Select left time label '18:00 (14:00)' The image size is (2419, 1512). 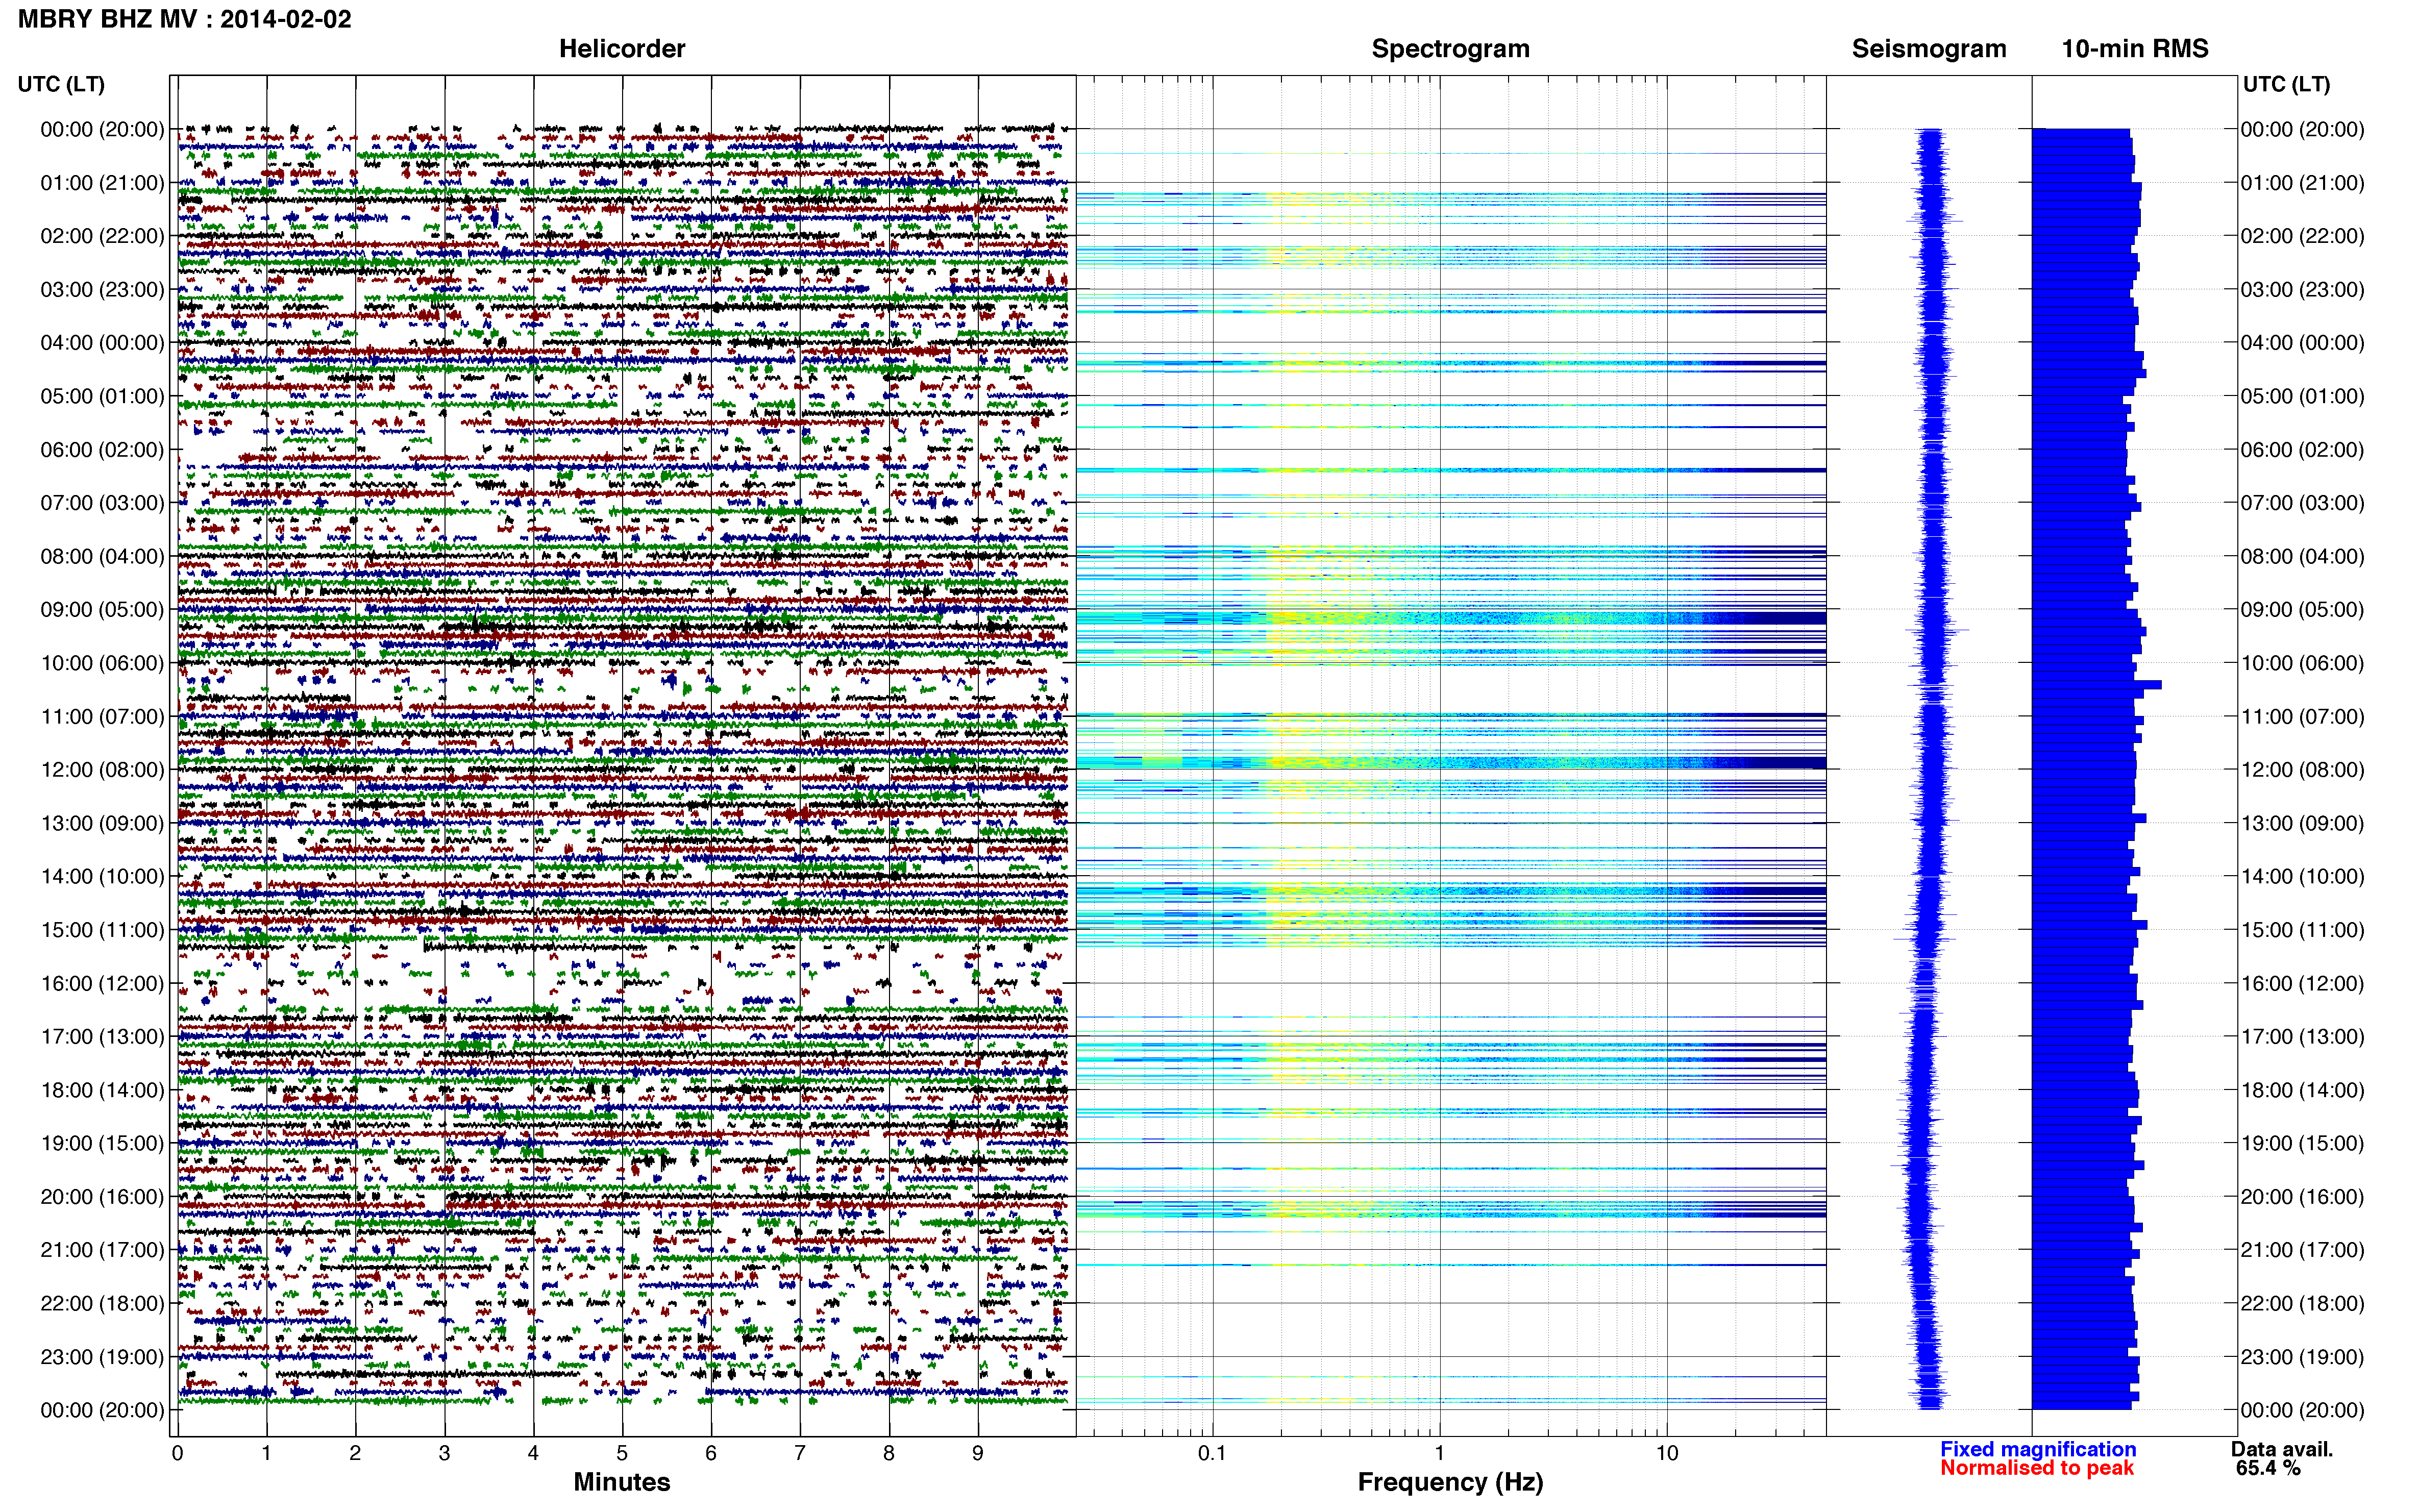coord(102,1090)
